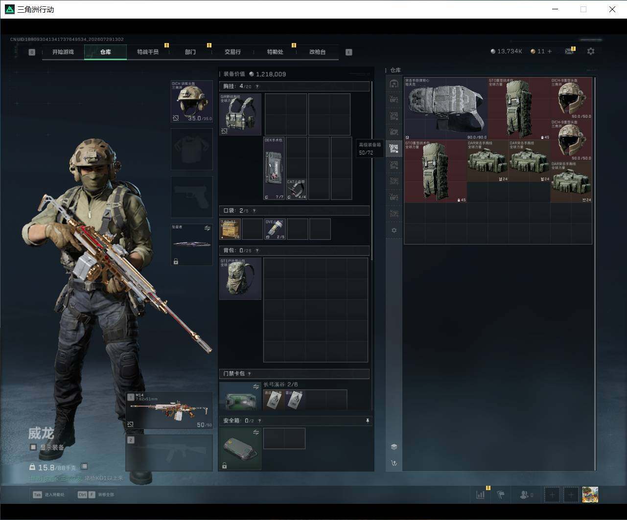
Task: Click the help question mark next to 门禁卡包
Action: click(x=249, y=374)
